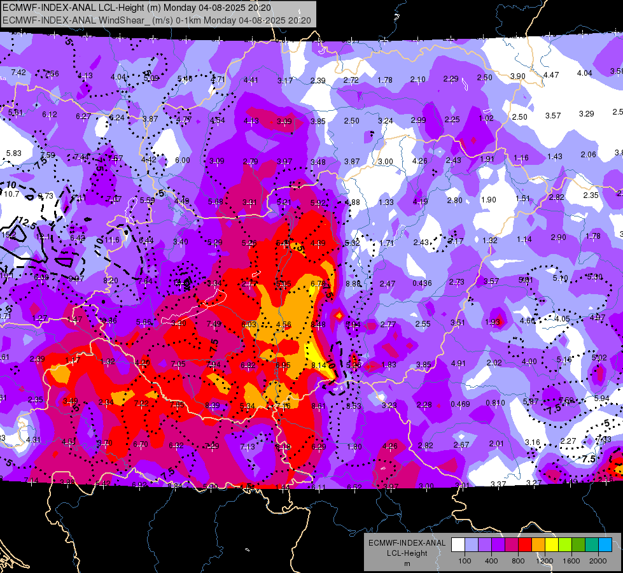The image size is (623, 573).
Task: Click the map value 5.10
Action: (560, 278)
